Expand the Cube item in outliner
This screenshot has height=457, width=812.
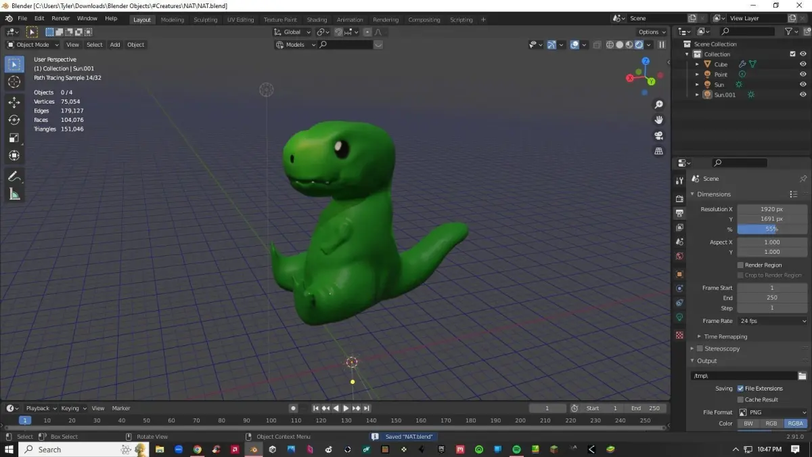coord(697,64)
